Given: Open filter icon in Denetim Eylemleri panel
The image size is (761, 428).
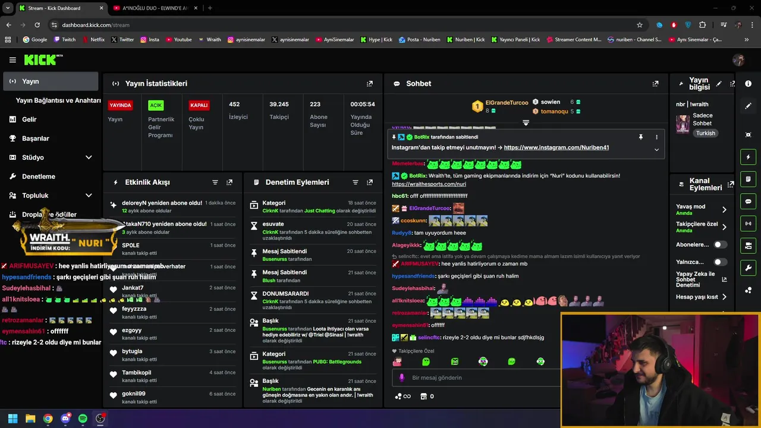Looking at the screenshot, I should point(356,182).
